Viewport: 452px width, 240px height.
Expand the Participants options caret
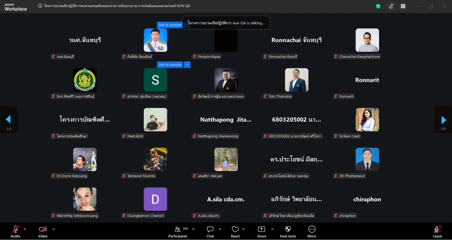193,229
